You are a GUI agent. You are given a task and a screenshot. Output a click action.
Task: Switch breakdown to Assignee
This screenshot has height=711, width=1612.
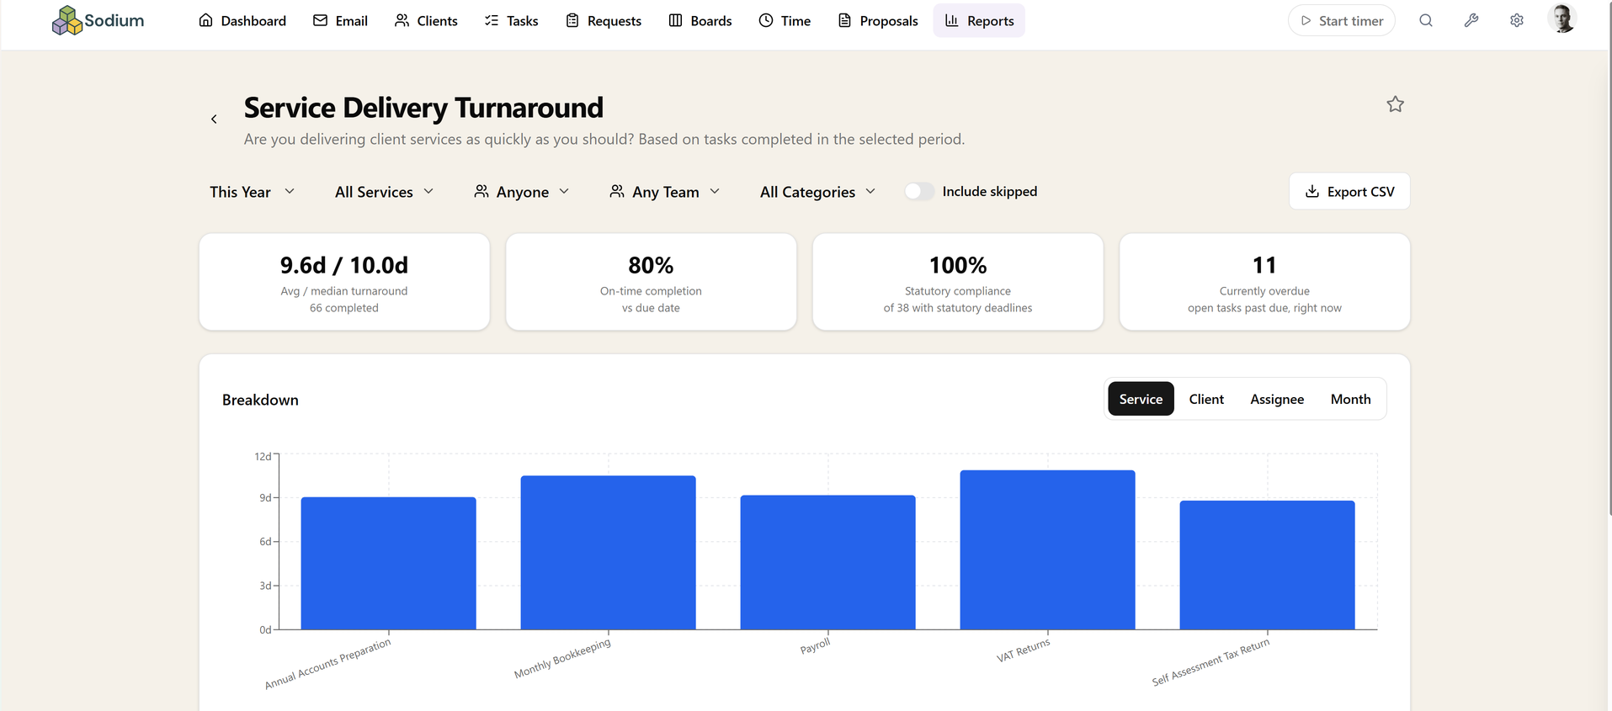pos(1277,399)
